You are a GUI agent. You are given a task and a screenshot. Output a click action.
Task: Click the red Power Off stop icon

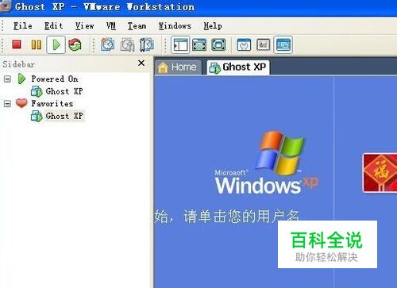pos(17,44)
